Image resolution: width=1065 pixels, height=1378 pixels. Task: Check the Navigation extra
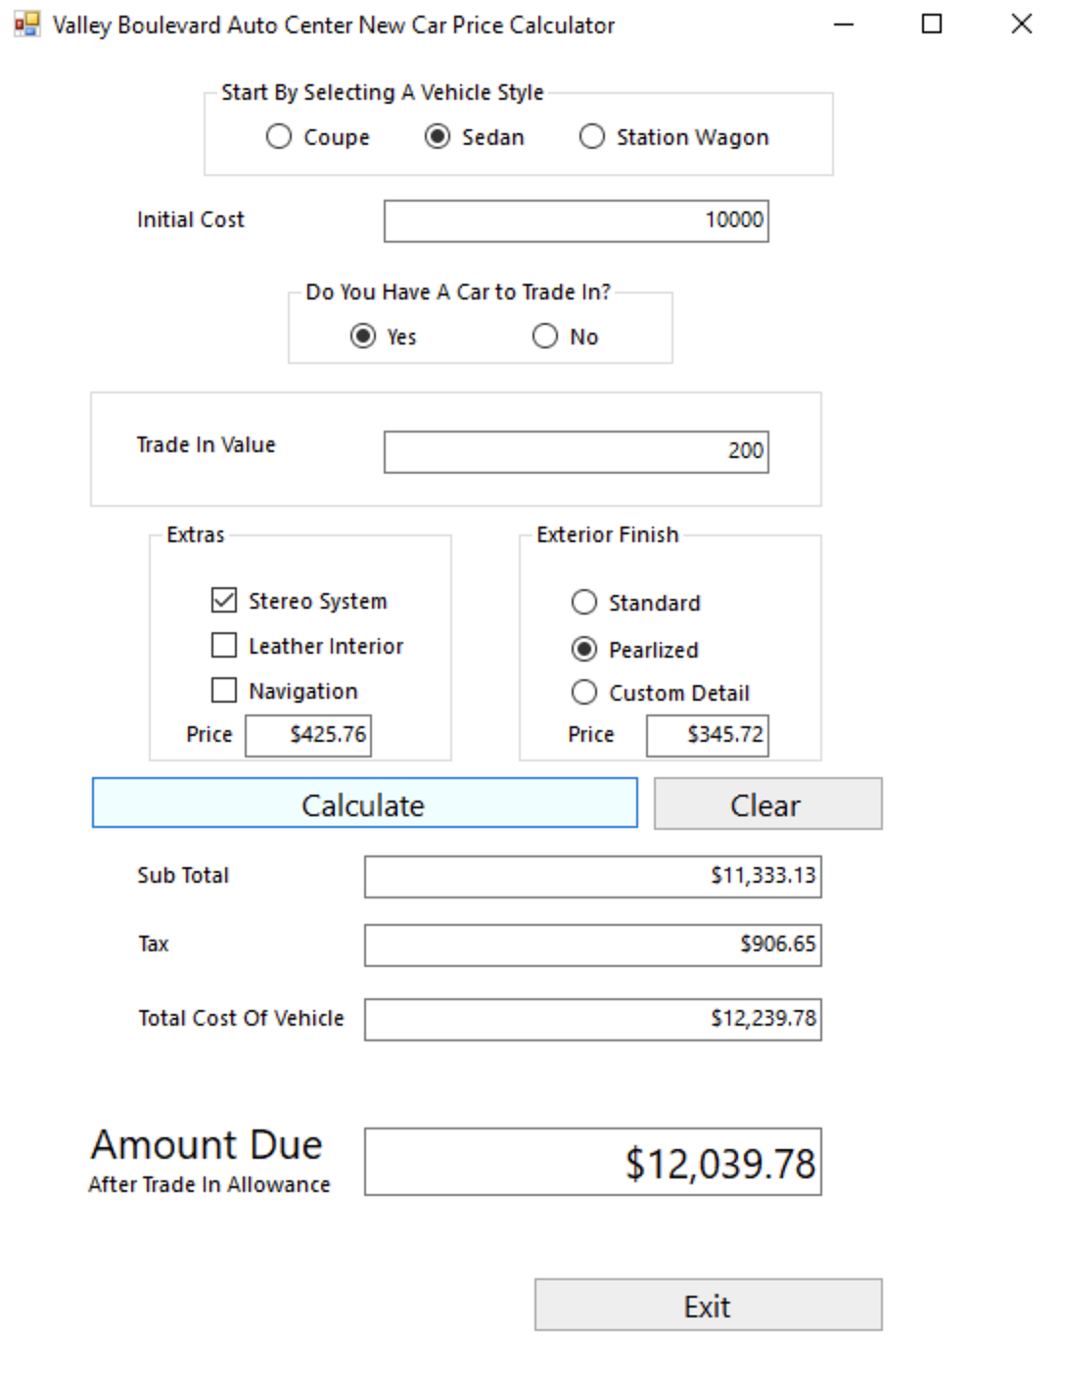pyautogui.click(x=224, y=690)
